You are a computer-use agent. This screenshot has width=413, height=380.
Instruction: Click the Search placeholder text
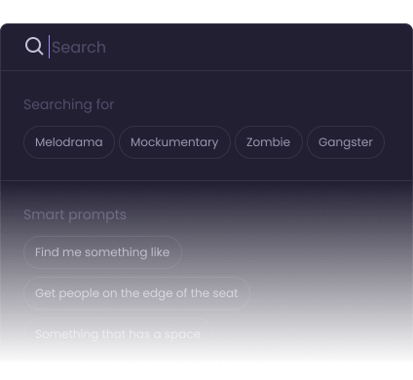click(x=79, y=48)
